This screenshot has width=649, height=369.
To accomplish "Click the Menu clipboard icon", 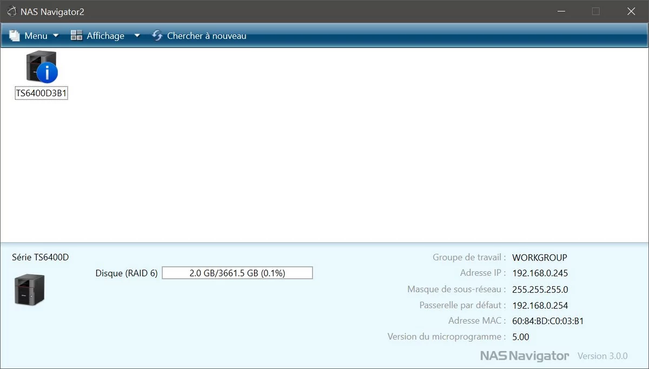I will click(x=15, y=36).
